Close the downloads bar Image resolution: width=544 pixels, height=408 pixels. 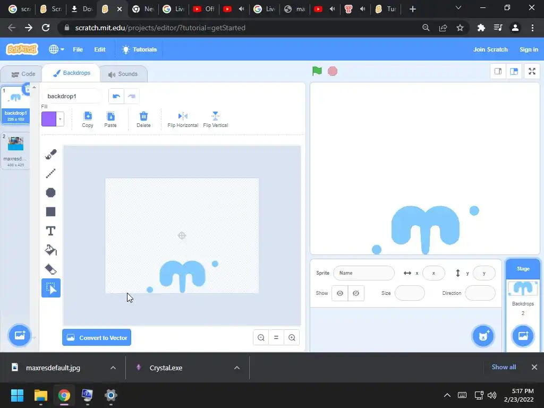(534, 367)
